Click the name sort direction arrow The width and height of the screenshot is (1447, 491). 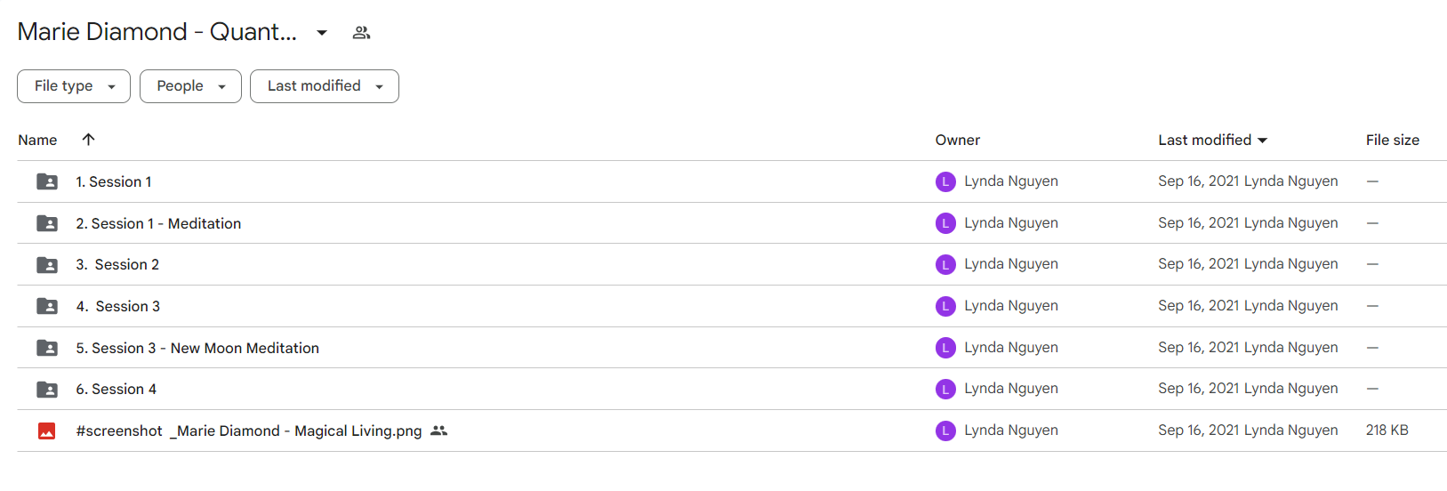[88, 139]
